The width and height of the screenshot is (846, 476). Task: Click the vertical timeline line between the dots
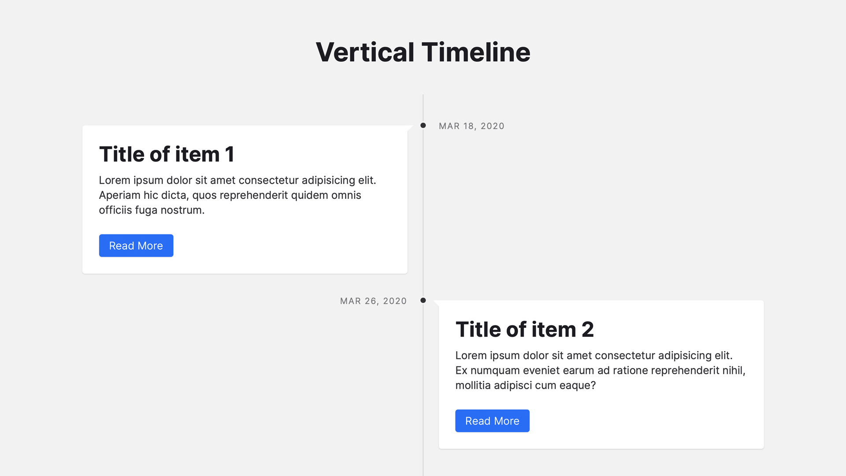423,212
